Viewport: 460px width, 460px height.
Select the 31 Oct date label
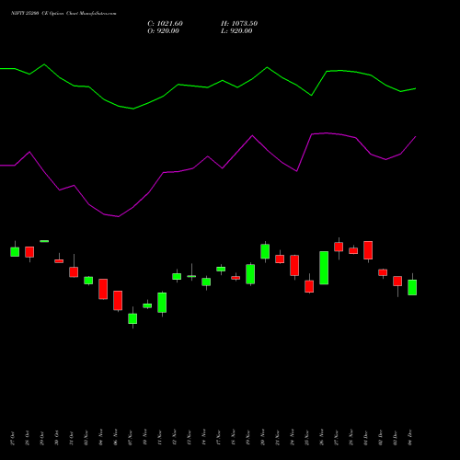[72, 438]
